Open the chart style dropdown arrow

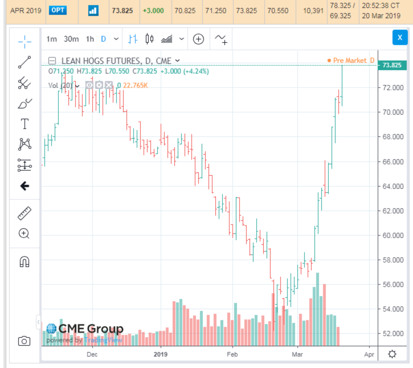[181, 39]
